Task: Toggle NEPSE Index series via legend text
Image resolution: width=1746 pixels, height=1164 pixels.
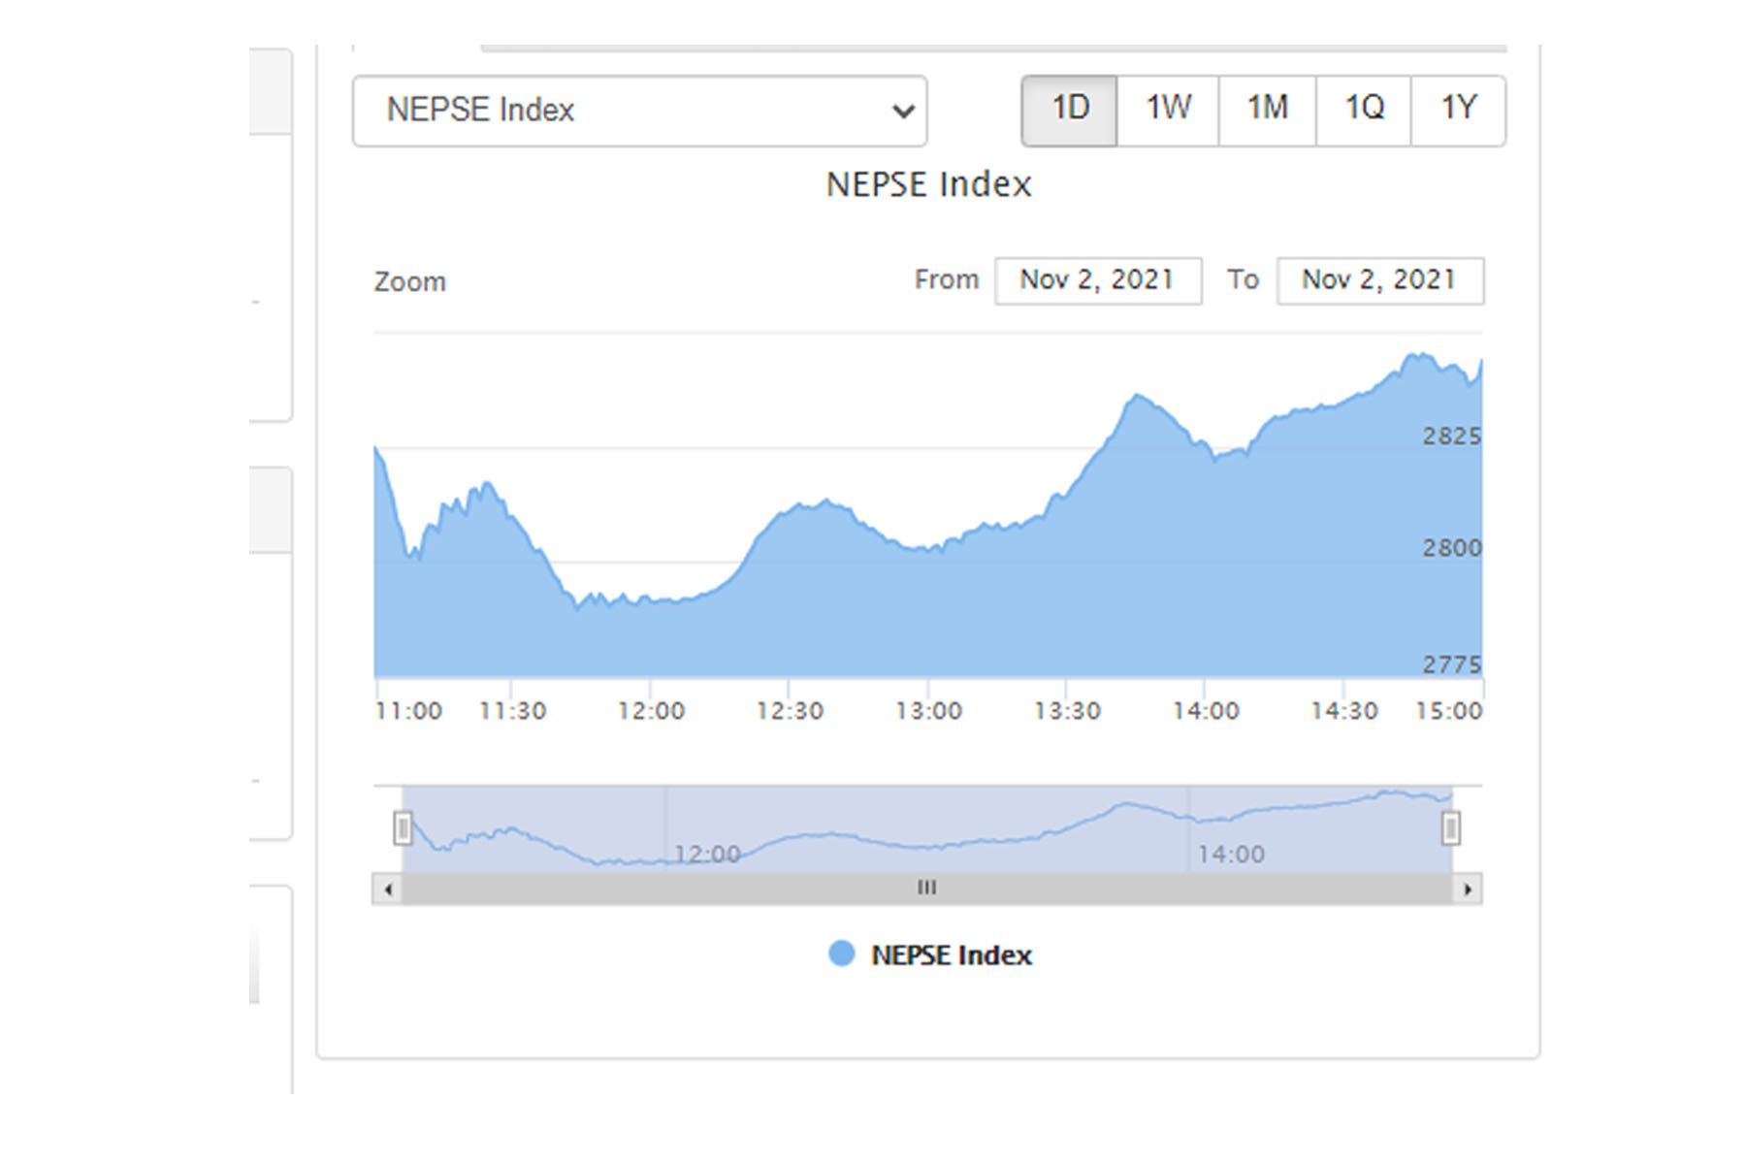Action: (x=951, y=955)
